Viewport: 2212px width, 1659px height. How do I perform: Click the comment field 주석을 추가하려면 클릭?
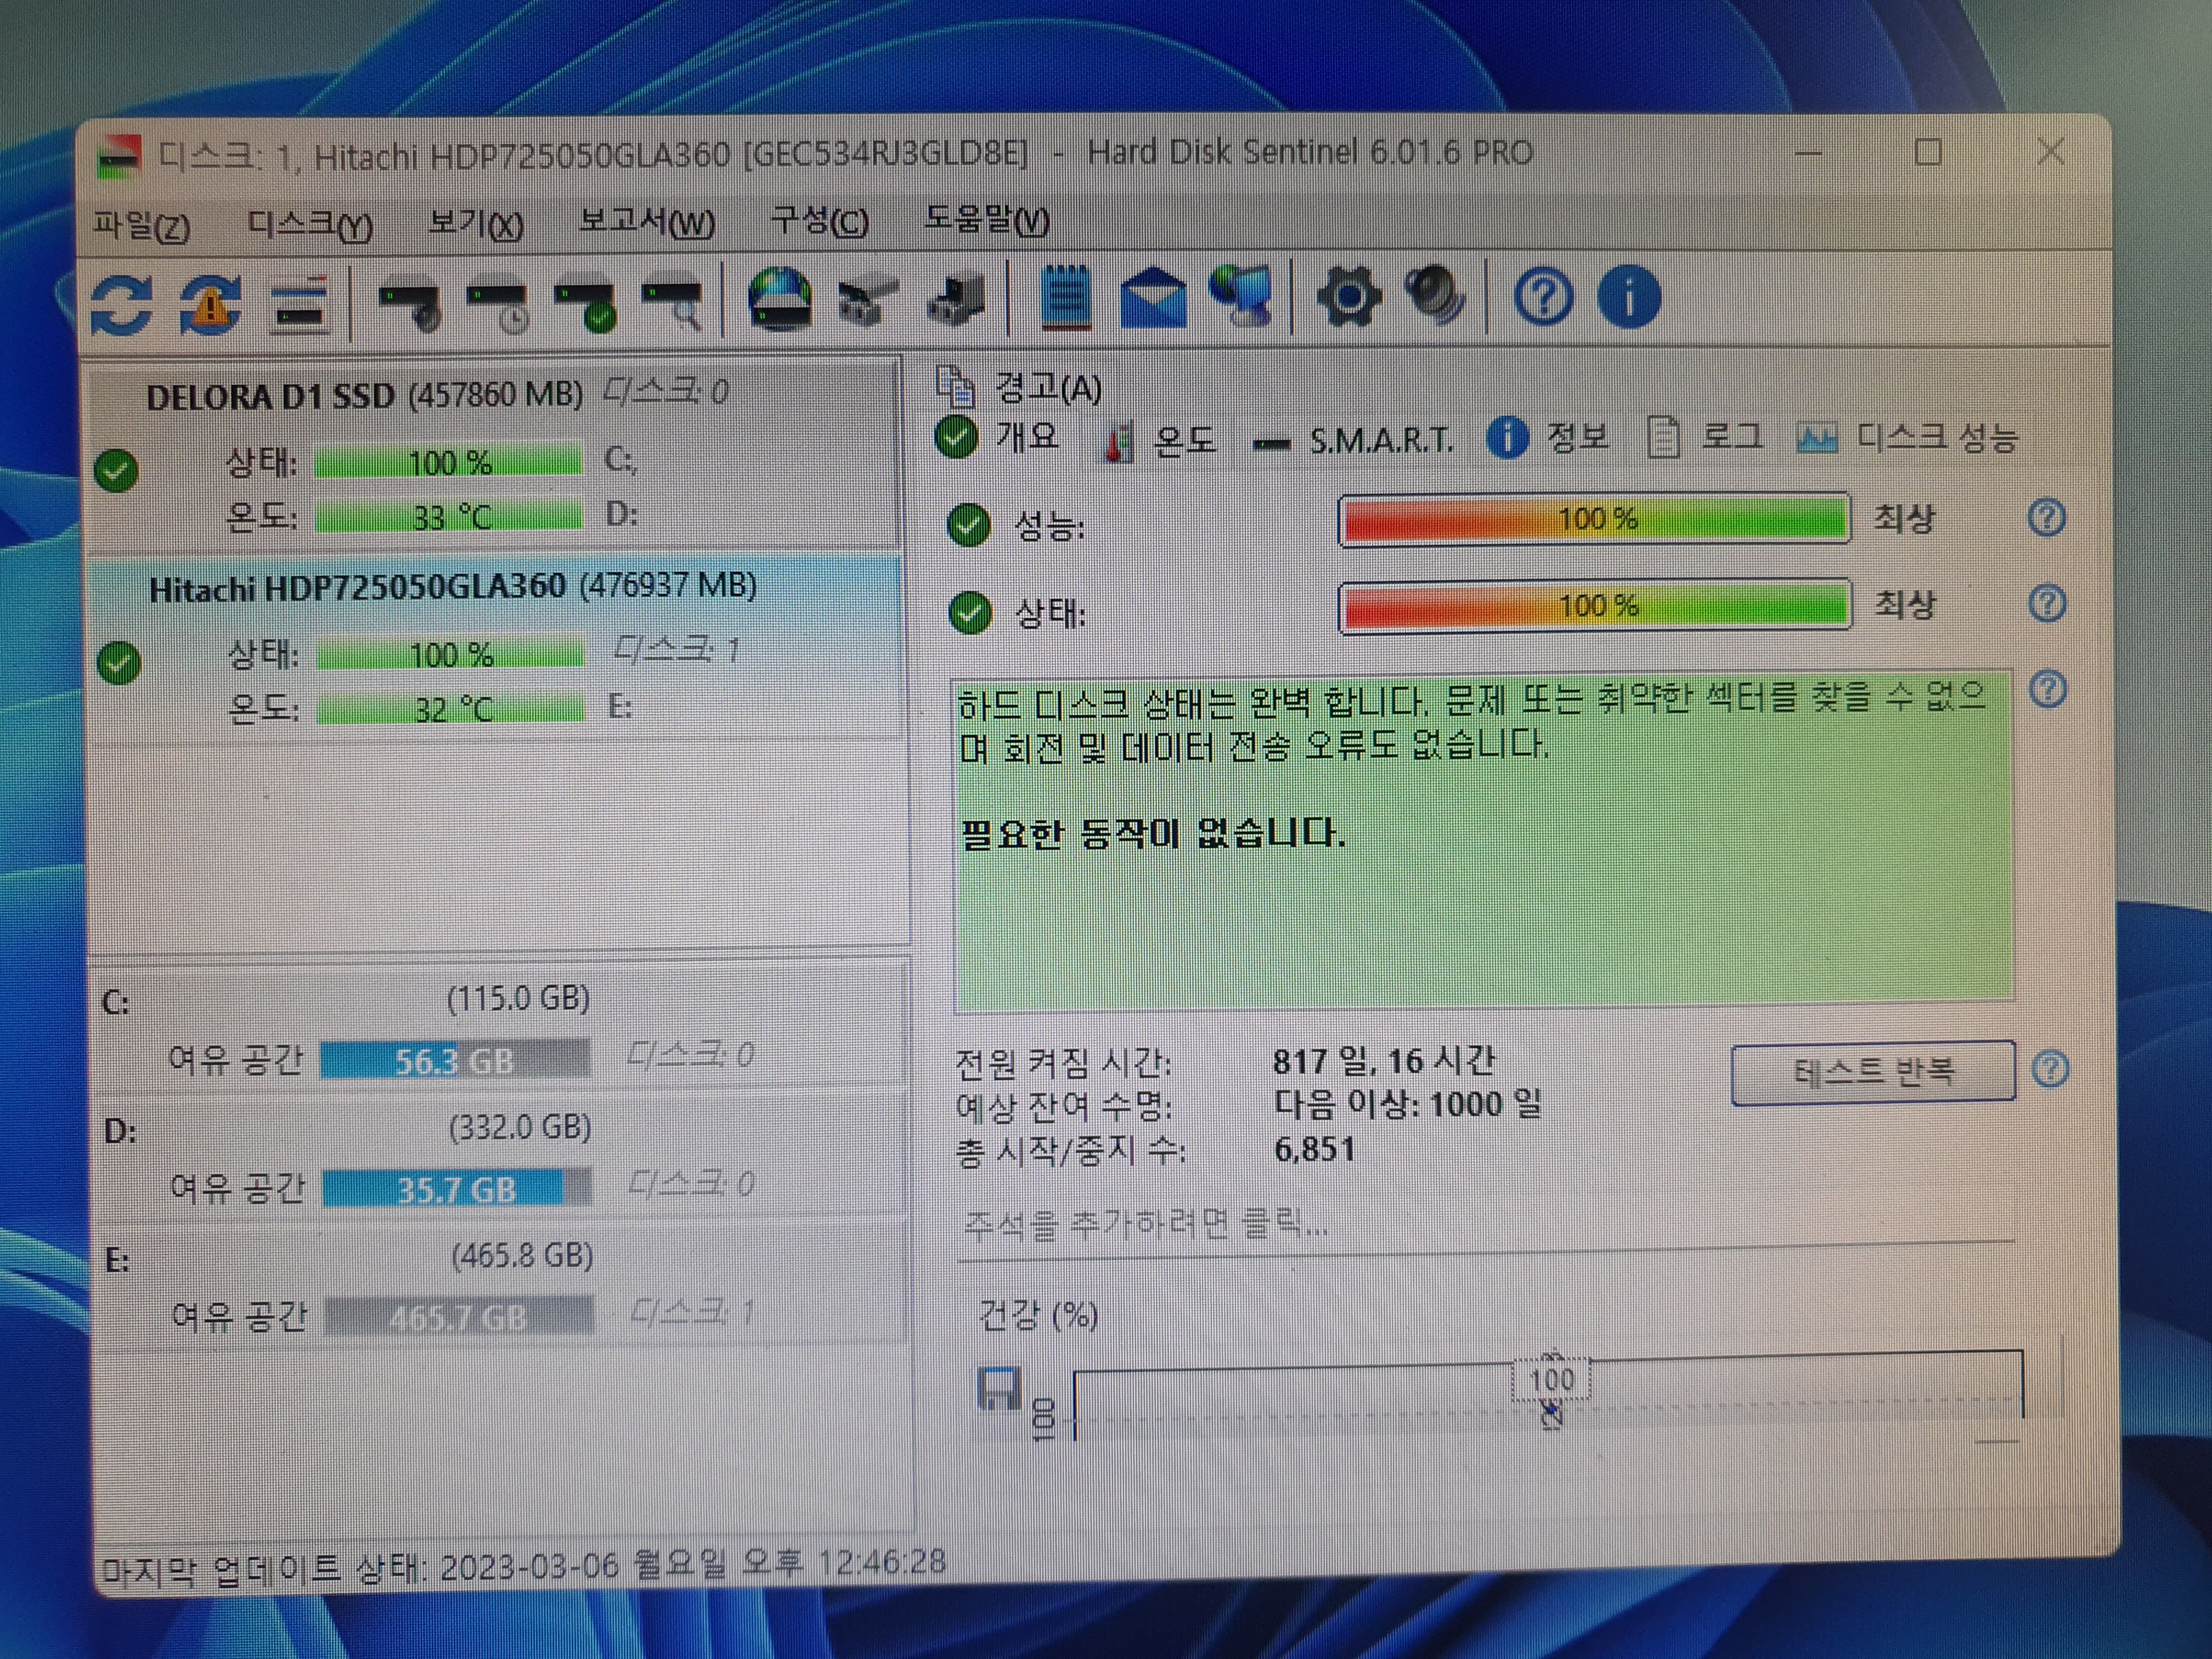click(1486, 1224)
